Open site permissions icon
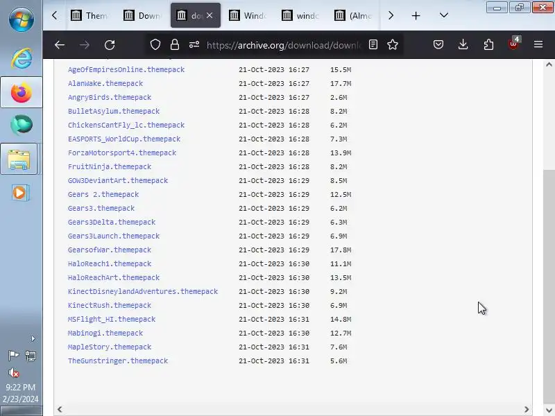This screenshot has height=416, width=555. (194, 45)
